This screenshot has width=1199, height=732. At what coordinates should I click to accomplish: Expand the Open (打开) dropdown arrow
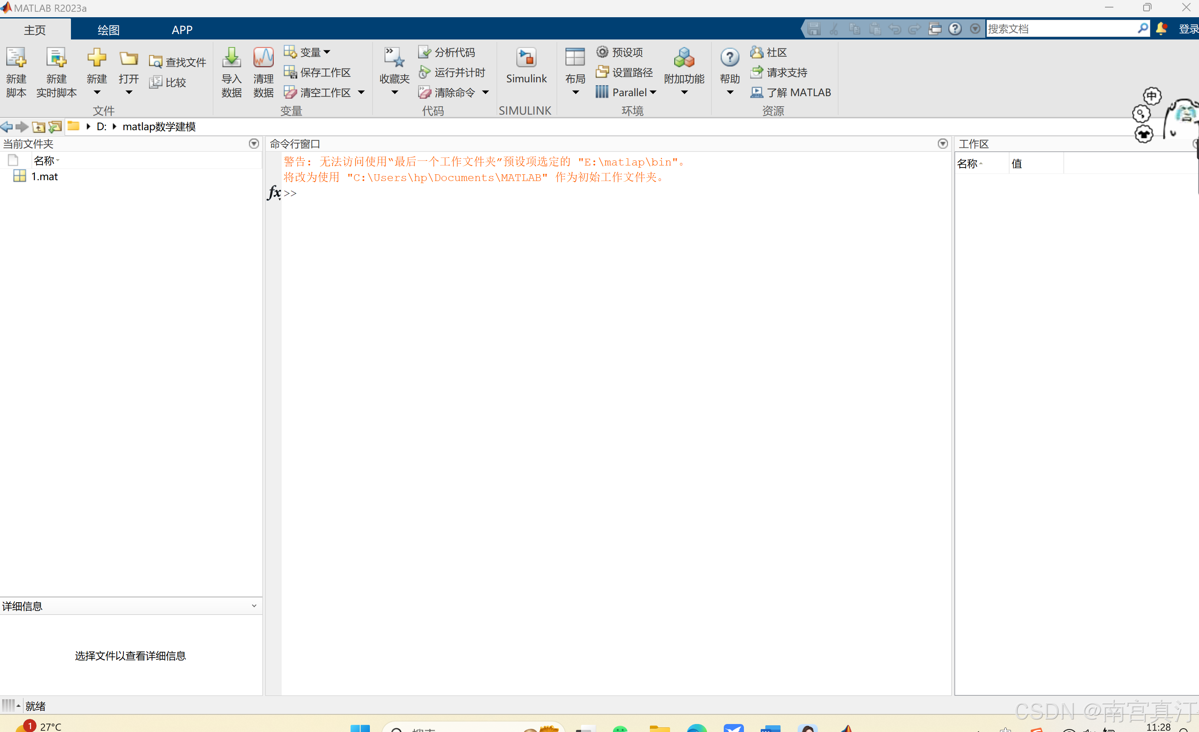click(x=129, y=92)
